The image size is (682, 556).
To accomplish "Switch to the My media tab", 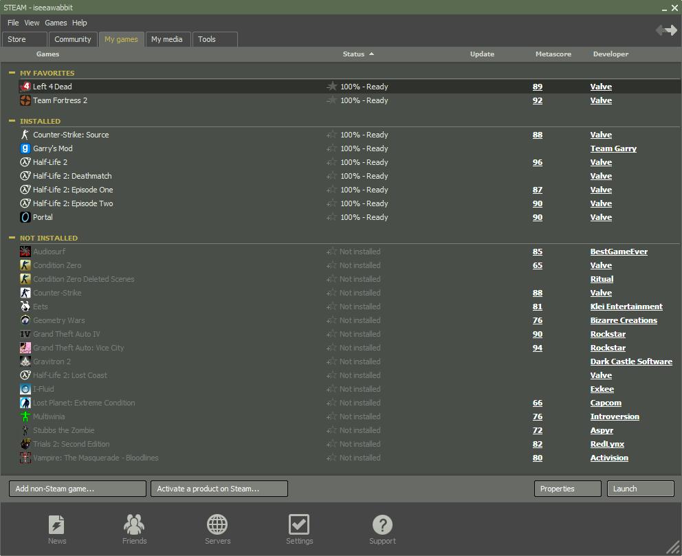I will 168,39.
